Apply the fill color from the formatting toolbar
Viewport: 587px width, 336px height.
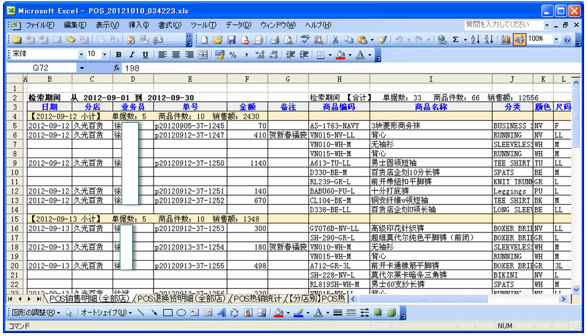click(340, 55)
